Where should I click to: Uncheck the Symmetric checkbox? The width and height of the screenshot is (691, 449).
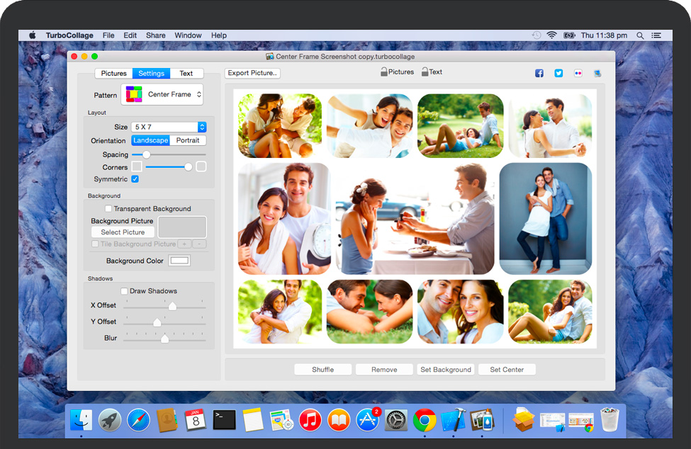click(135, 179)
